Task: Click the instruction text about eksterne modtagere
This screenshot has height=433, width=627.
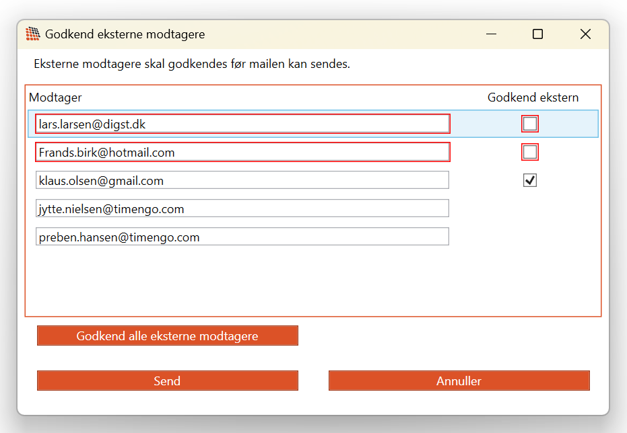Action: (x=192, y=65)
